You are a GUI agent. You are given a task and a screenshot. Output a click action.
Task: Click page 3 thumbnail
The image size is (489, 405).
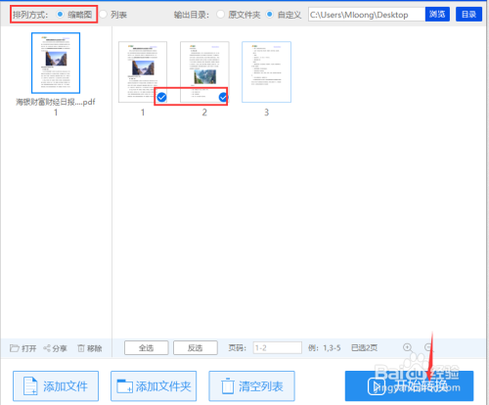266,71
